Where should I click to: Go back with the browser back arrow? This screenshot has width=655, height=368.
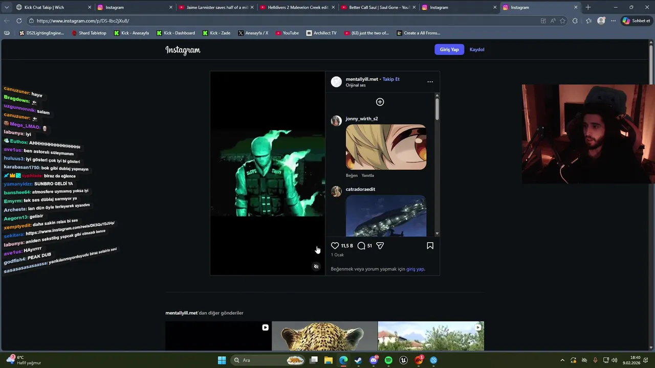pyautogui.click(x=7, y=21)
